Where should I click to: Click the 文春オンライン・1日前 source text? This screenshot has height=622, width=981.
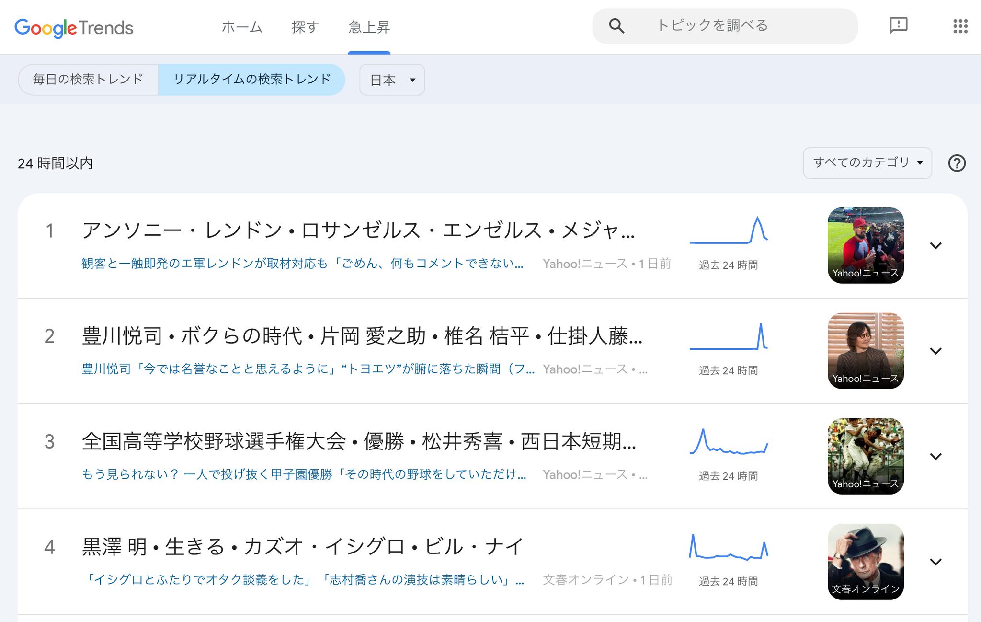pos(607,580)
